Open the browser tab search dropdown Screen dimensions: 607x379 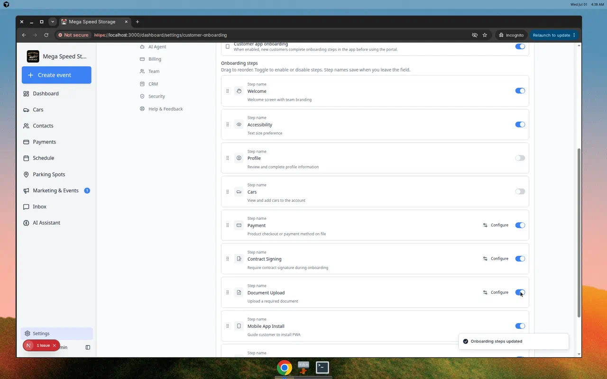[x=53, y=22]
